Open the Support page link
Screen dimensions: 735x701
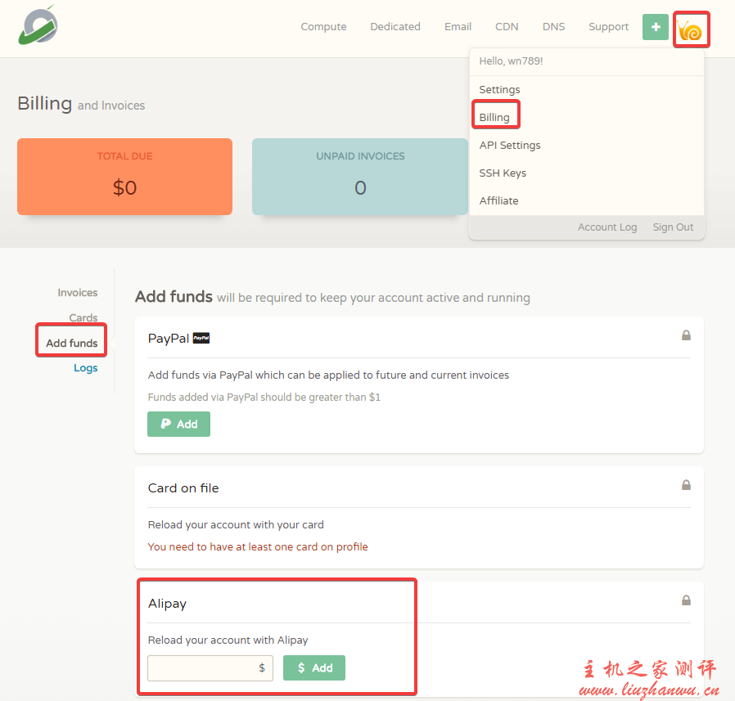tap(608, 27)
